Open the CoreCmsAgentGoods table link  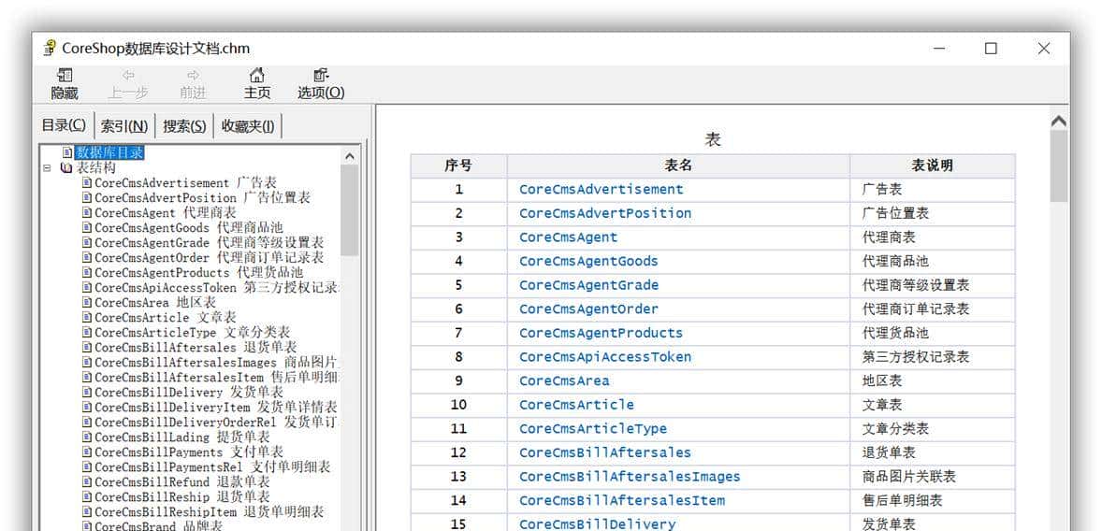click(589, 261)
